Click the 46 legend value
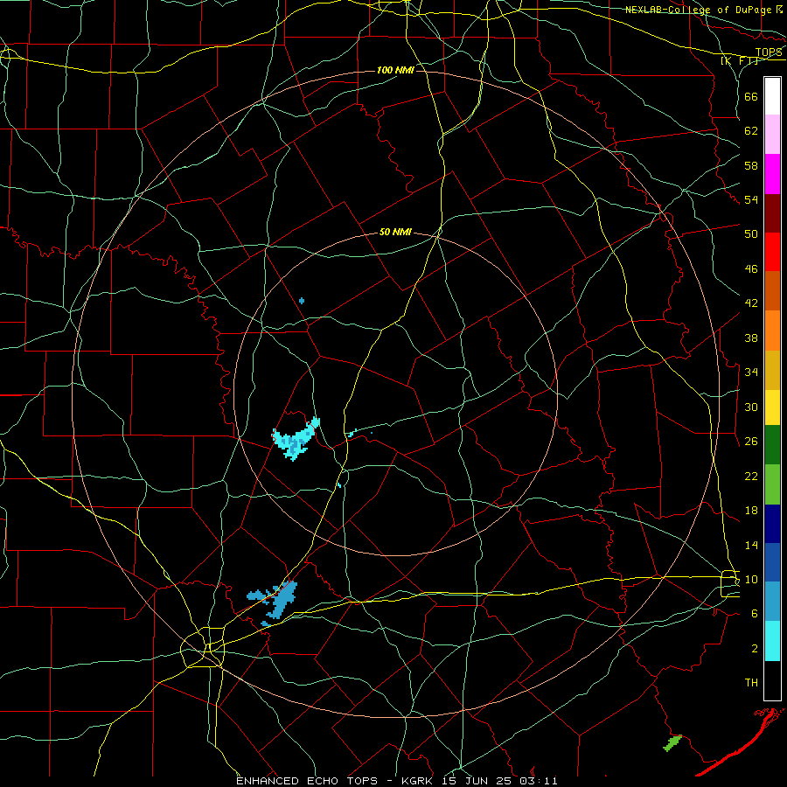Screen dimensions: 787x787 pos(751,269)
